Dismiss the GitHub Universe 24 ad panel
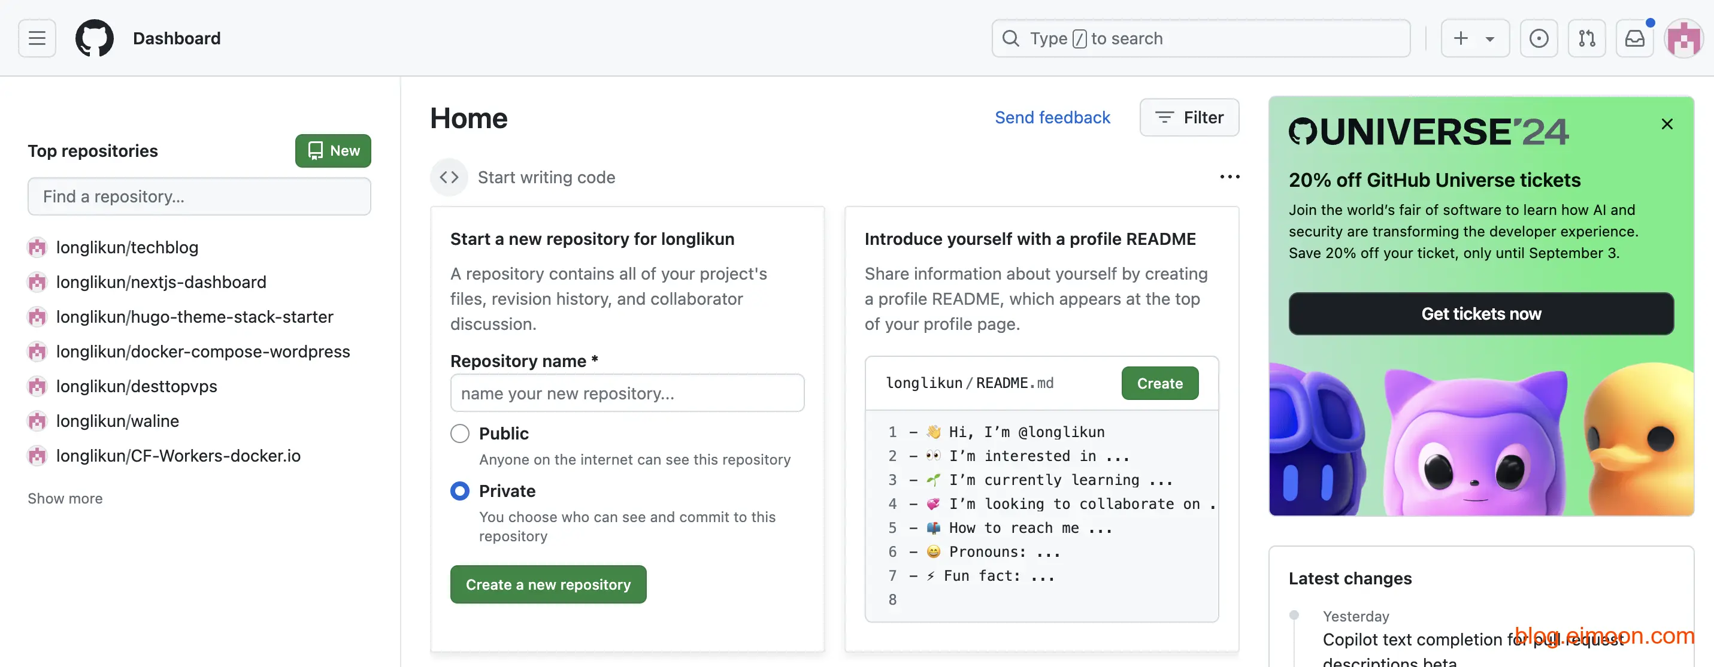The width and height of the screenshot is (1714, 667). 1666,123
